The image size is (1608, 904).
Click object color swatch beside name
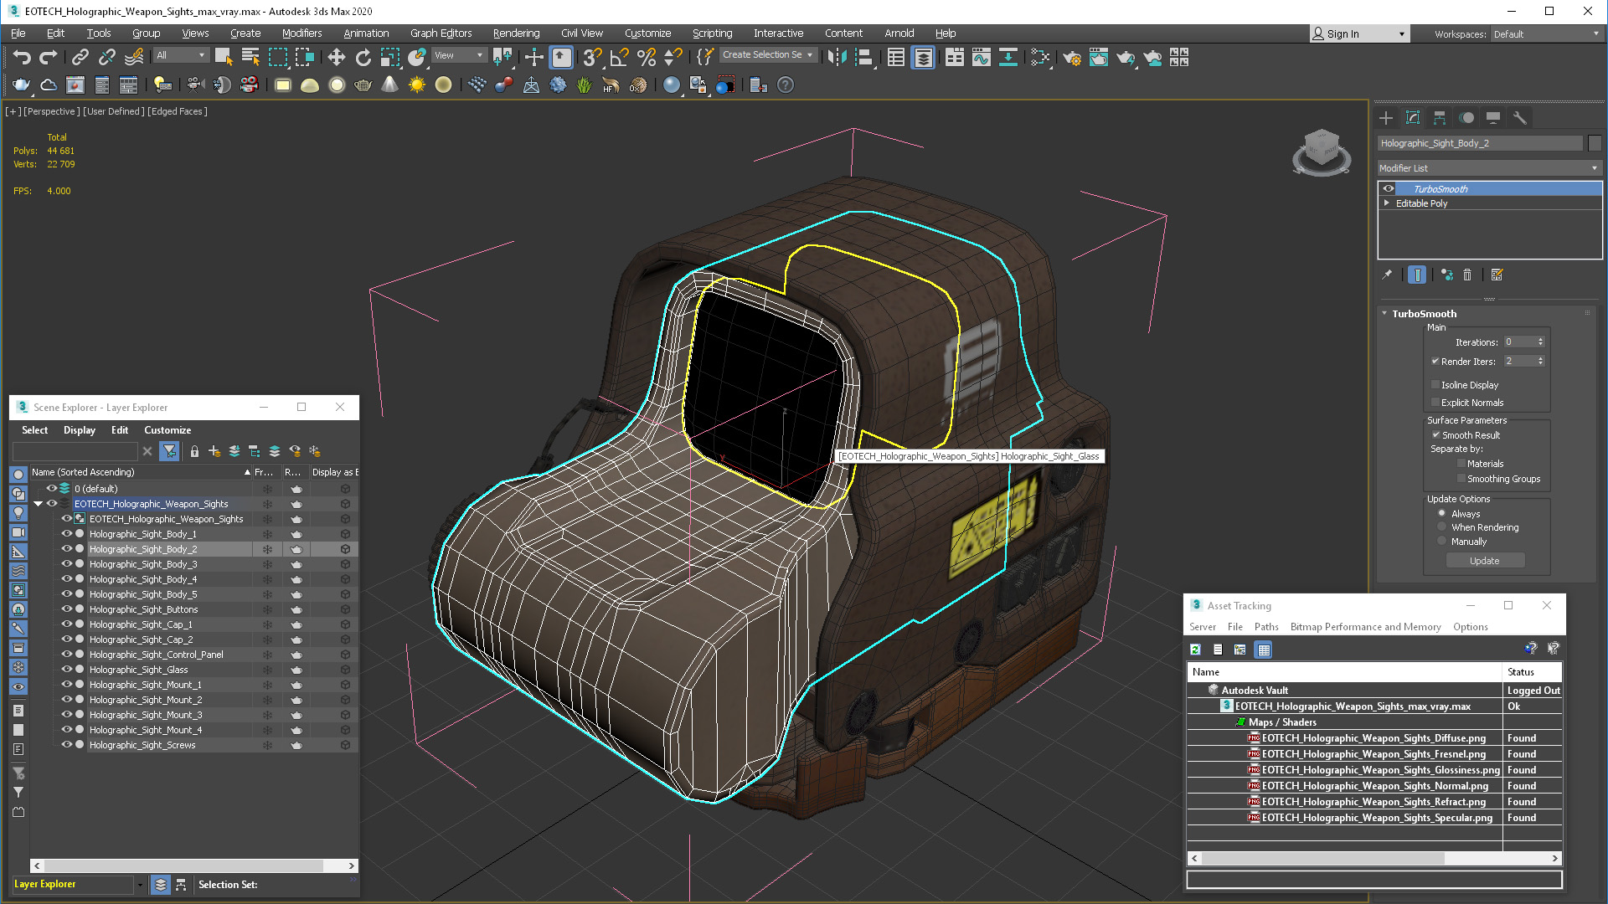[x=1595, y=143]
